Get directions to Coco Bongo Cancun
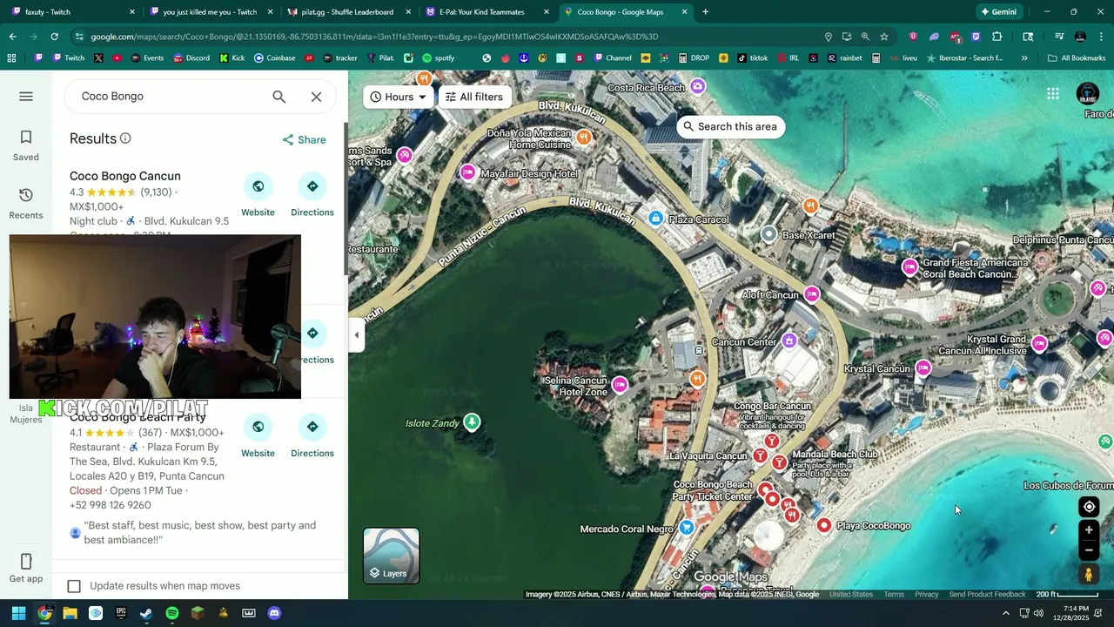 pos(312,195)
